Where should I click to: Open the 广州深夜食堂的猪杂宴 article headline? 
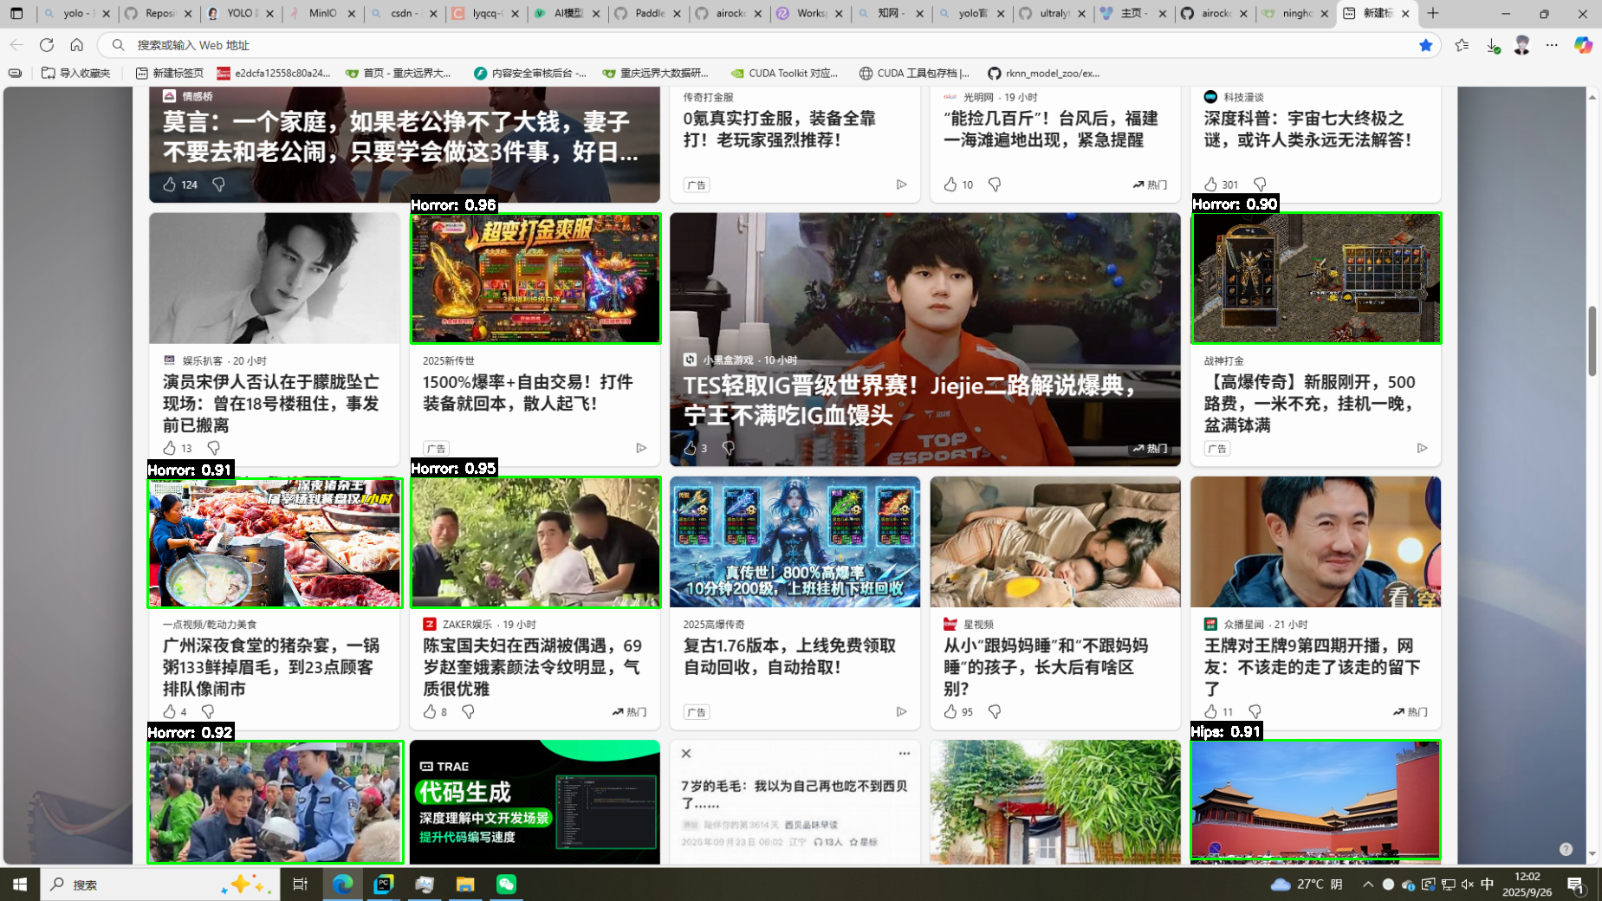pos(270,667)
